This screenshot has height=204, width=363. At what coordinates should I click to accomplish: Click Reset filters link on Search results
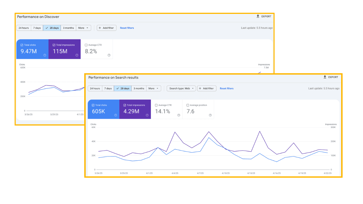(227, 88)
